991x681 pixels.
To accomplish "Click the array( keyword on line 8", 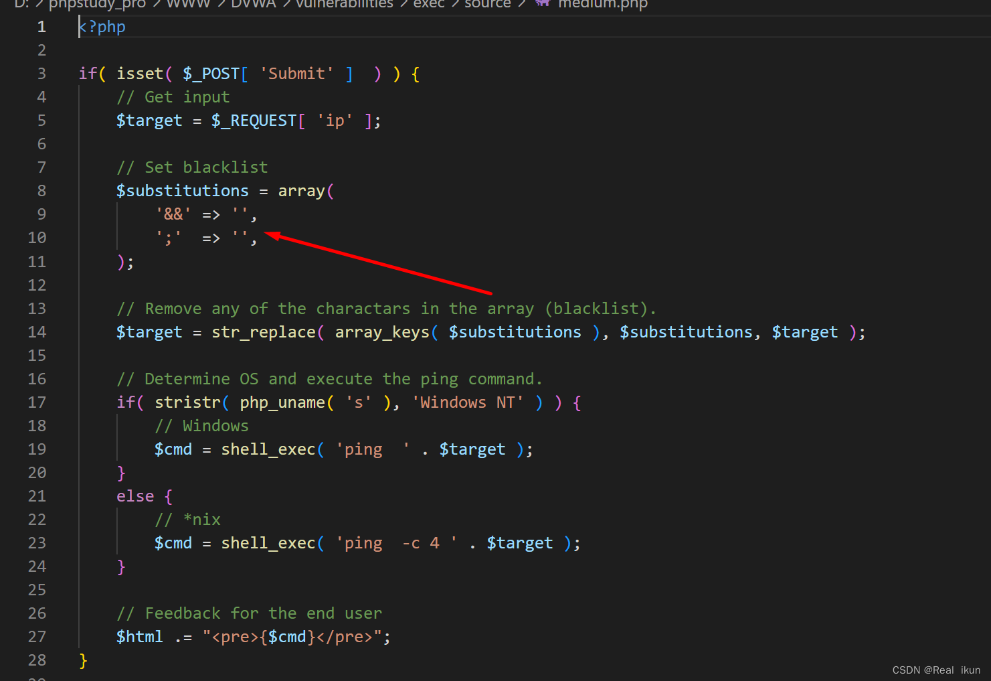I will tap(306, 191).
